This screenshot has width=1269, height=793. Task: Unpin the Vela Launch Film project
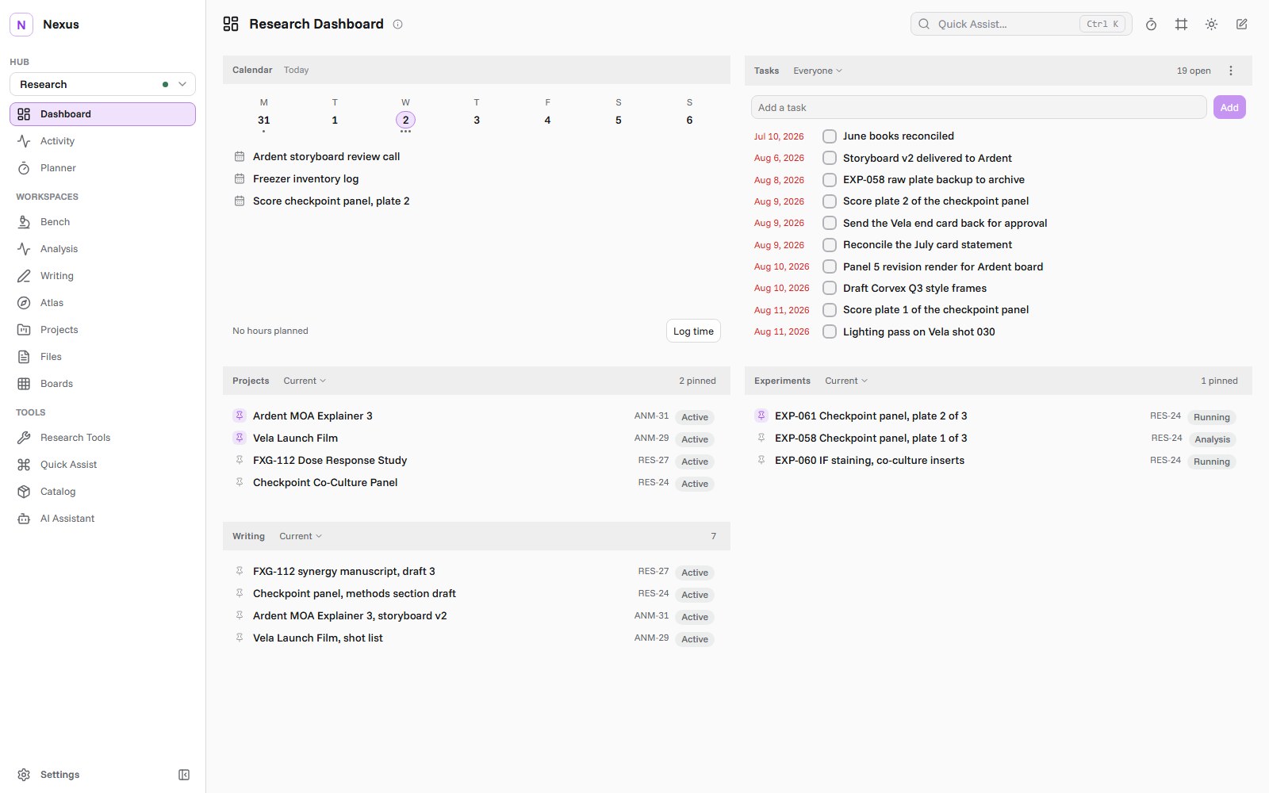pyautogui.click(x=240, y=438)
